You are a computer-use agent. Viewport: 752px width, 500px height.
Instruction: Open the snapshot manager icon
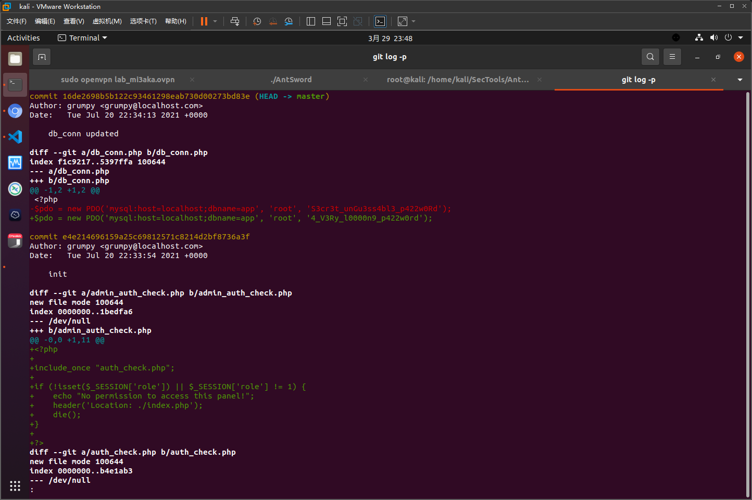coord(289,21)
